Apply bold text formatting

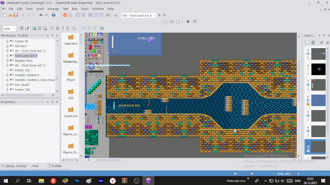[58, 28]
